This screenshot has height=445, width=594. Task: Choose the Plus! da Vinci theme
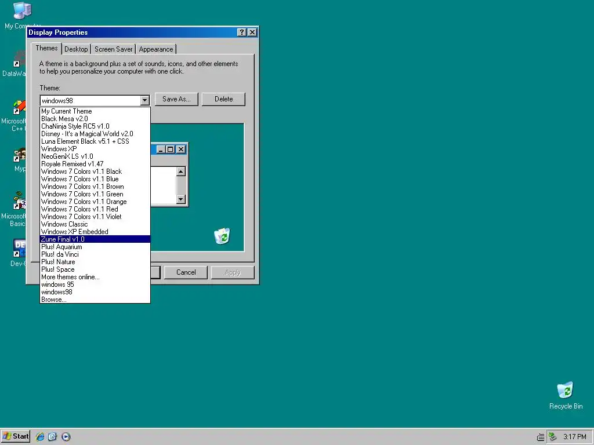[x=95, y=254]
